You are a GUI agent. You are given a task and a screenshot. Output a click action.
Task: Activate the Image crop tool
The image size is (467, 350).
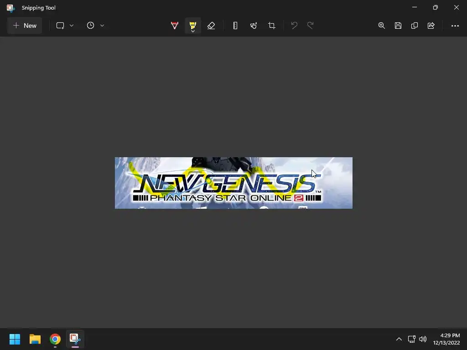pos(272,26)
